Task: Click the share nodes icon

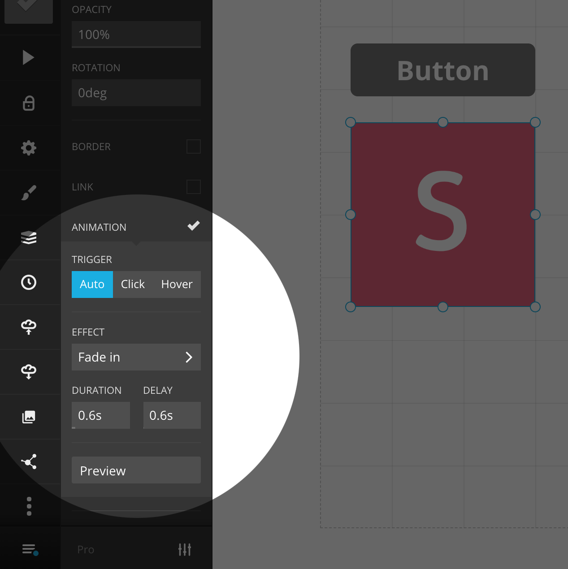Action: pyautogui.click(x=29, y=461)
